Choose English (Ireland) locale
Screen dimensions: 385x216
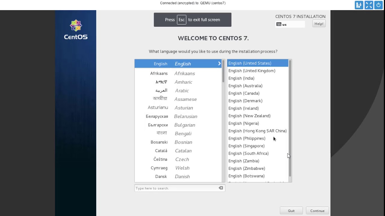pyautogui.click(x=258, y=108)
